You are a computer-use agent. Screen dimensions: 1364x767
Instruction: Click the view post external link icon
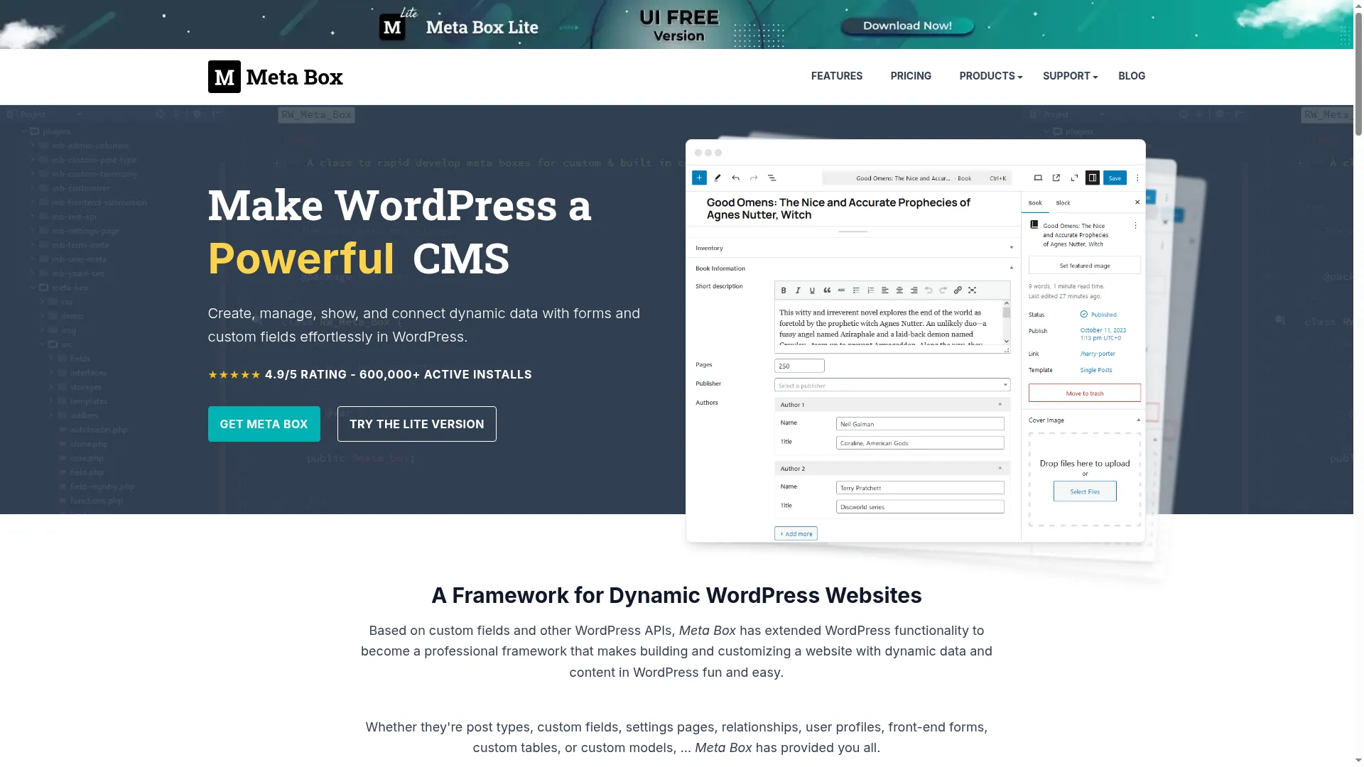pyautogui.click(x=1056, y=178)
